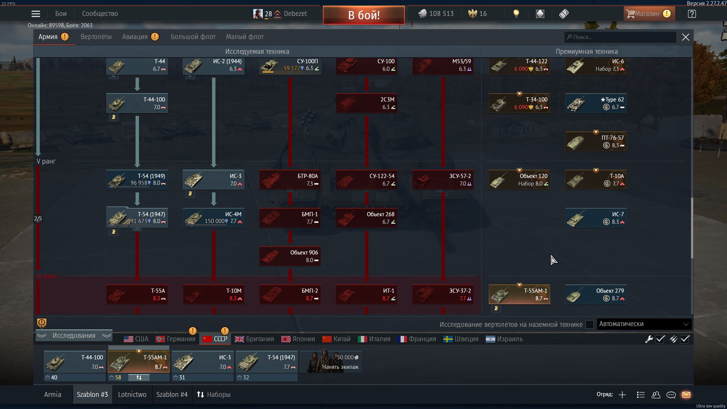
Task: Select the Германия nation tab
Action: point(176,339)
